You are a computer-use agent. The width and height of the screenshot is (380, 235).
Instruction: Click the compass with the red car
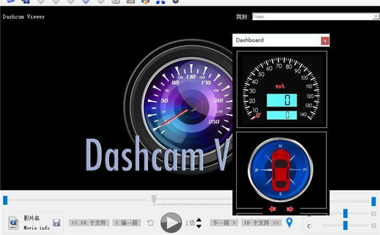coord(281,170)
